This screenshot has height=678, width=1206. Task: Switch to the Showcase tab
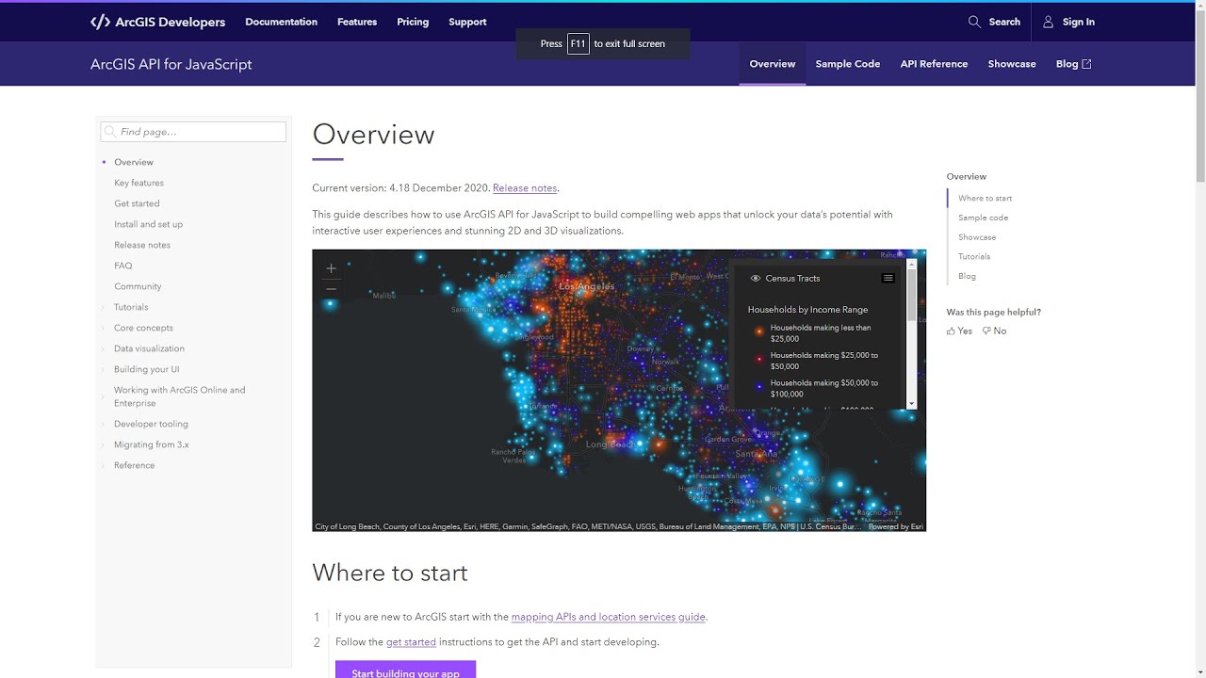(1012, 64)
